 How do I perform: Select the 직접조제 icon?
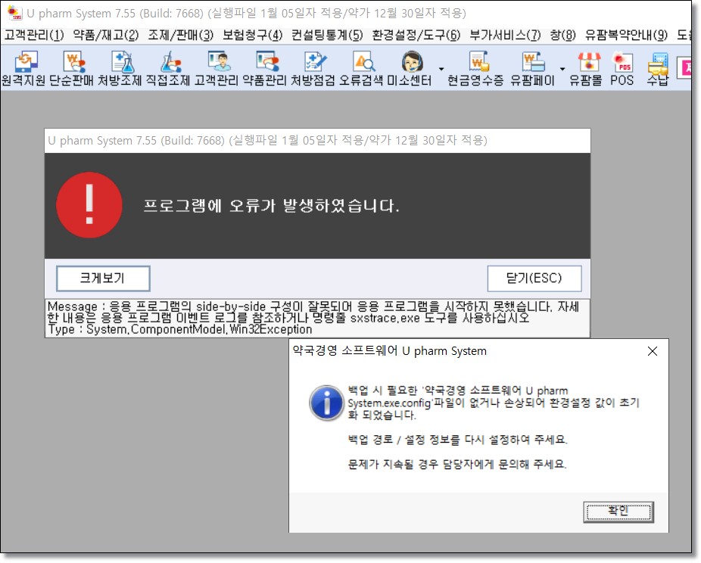(169, 67)
